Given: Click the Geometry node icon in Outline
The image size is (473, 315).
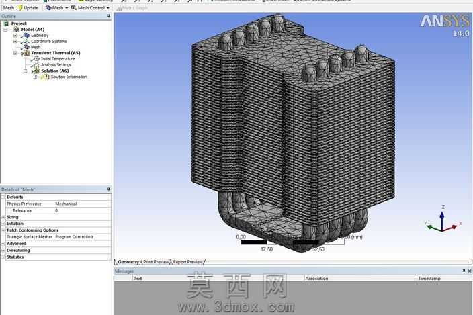Looking at the screenshot, I should 26,36.
